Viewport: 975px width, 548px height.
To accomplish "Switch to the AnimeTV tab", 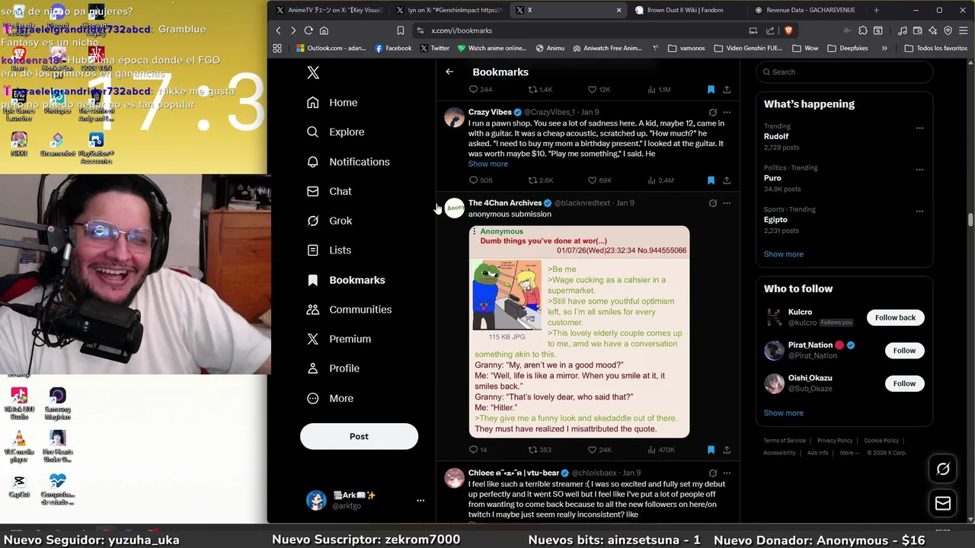I will pyautogui.click(x=330, y=10).
